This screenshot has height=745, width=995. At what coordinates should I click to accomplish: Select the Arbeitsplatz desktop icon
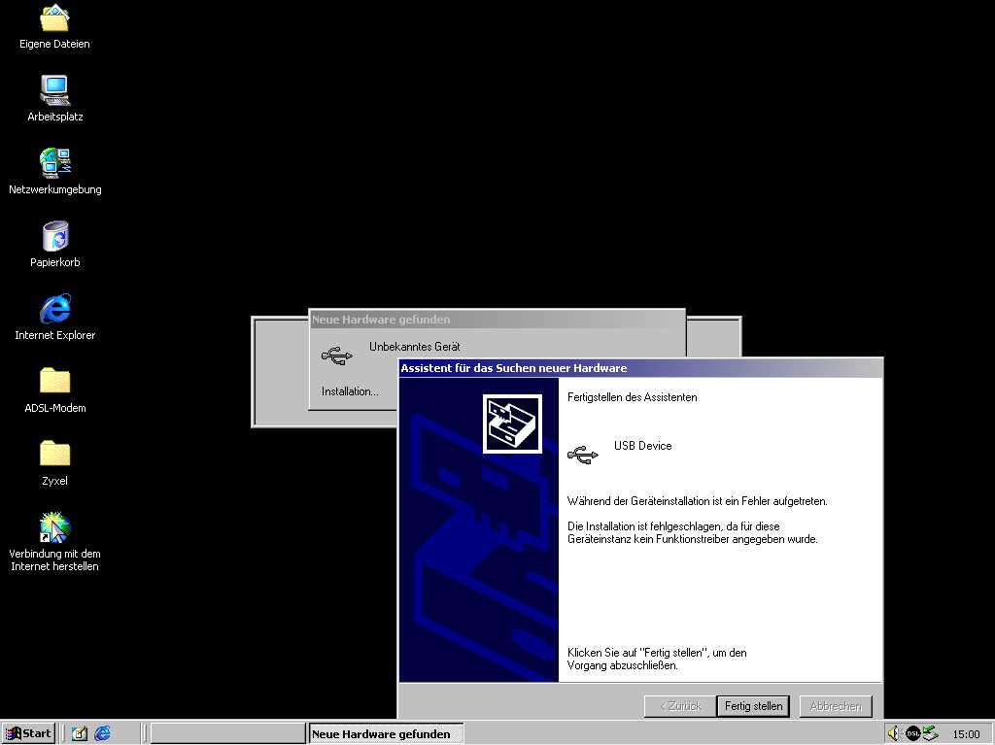point(54,91)
